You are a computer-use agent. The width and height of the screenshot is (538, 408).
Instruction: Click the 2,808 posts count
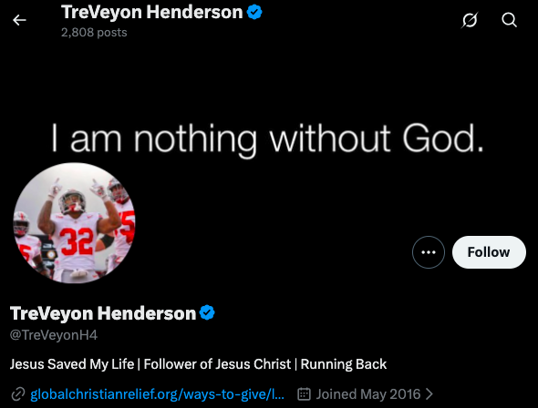(94, 32)
